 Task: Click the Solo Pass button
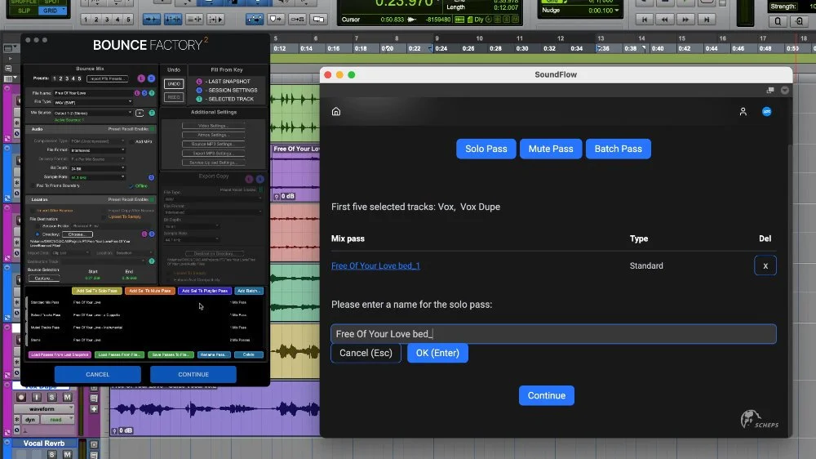[486, 149]
